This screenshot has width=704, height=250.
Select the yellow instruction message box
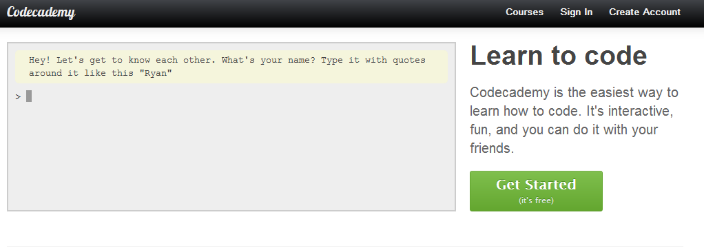point(231,66)
